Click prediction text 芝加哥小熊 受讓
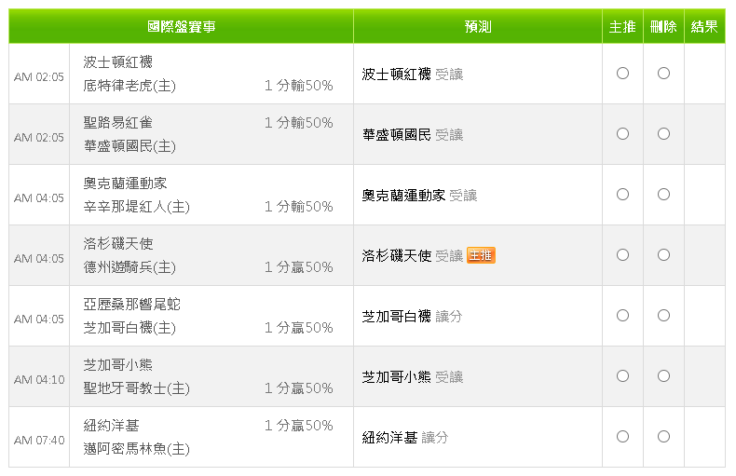736x476 pixels. 413,377
